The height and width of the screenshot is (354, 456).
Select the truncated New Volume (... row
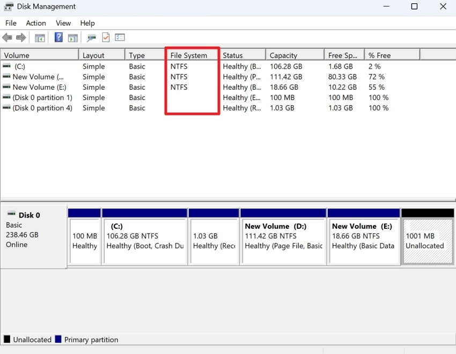point(210,77)
